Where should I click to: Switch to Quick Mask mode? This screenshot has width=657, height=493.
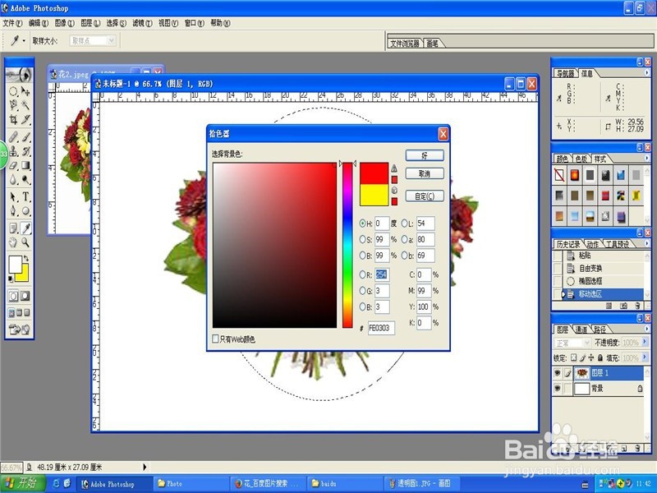(25, 296)
